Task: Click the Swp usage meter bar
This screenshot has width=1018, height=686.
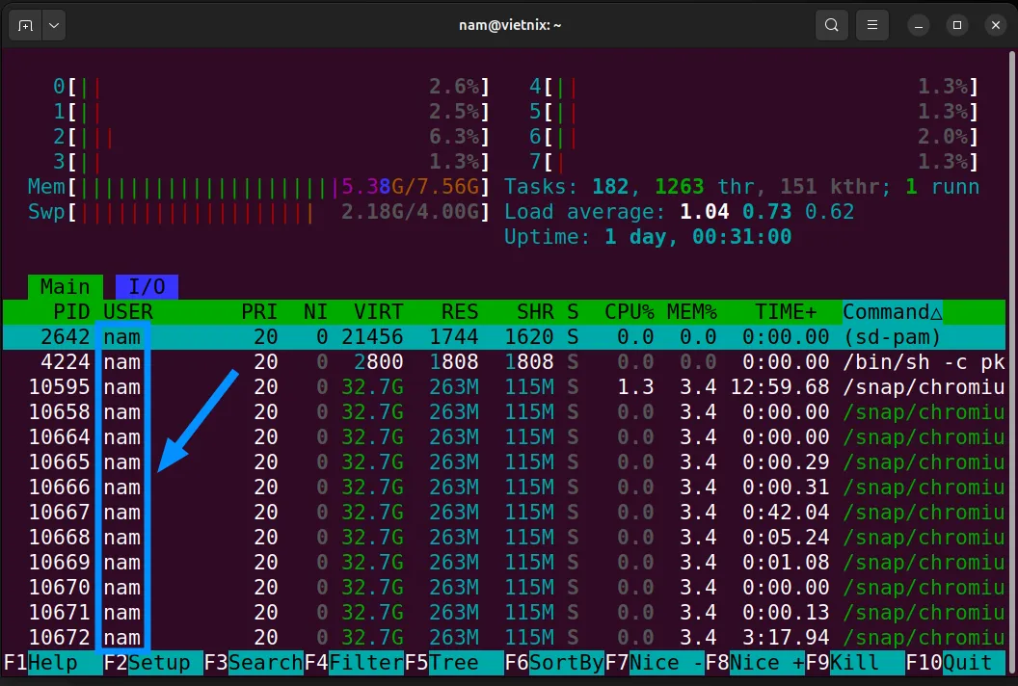Action: 257,212
